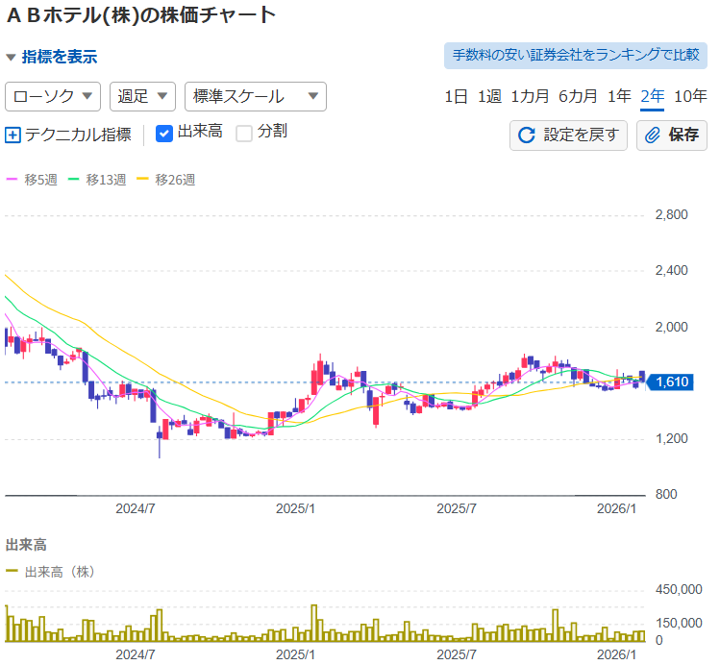
Task: Click the plus icon beside テクニカル指標
Action: pos(12,135)
